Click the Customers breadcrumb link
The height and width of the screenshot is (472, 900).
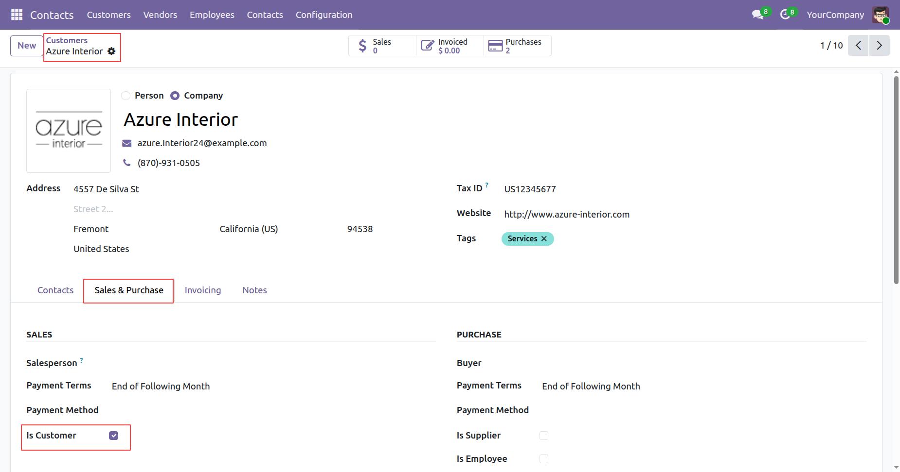(x=67, y=40)
